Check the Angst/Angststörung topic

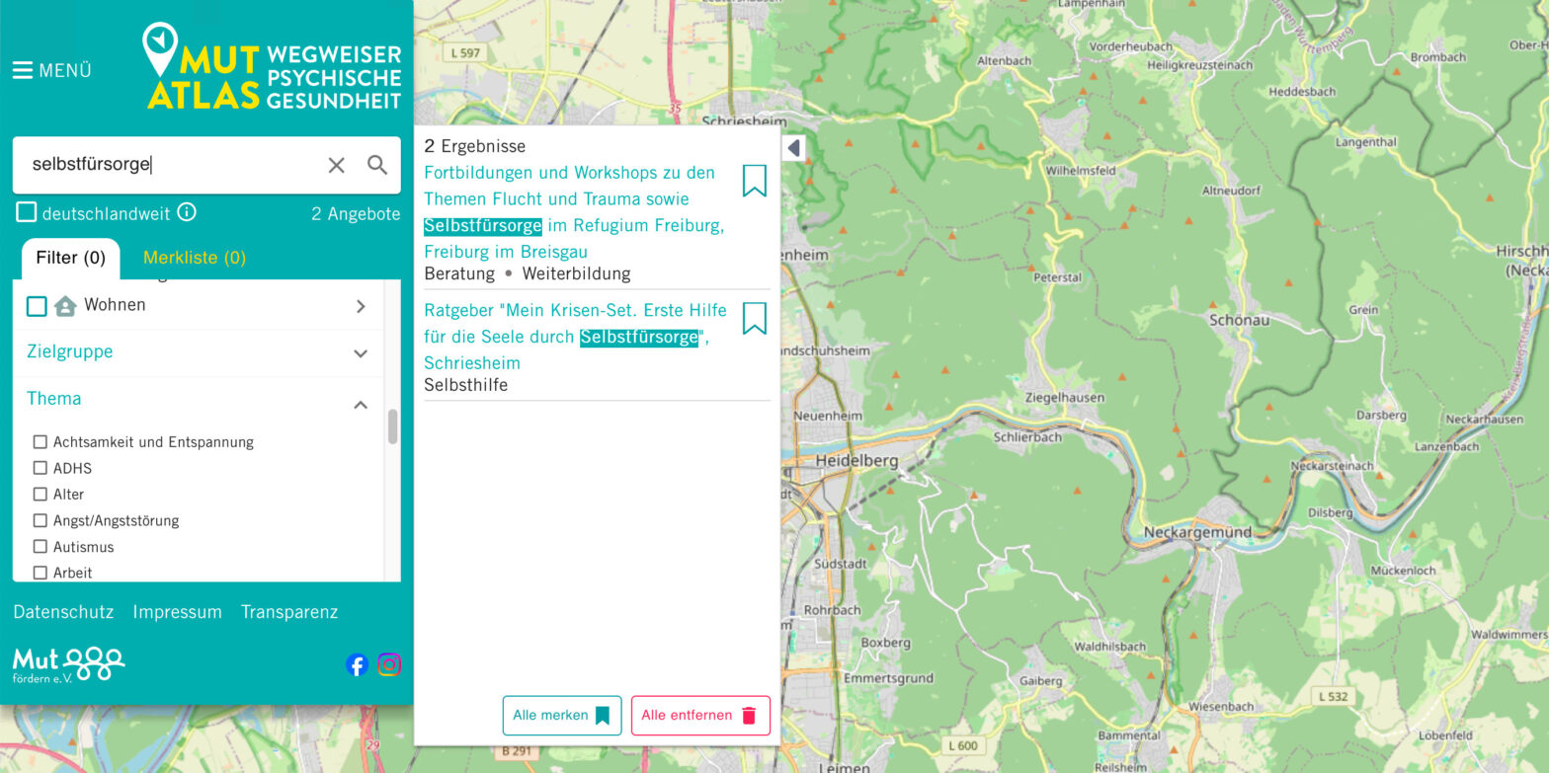pos(41,520)
